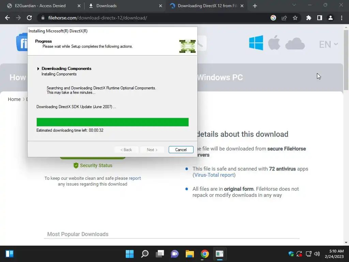Open the EN language dropdown
The image size is (349, 262).
pyautogui.click(x=329, y=44)
